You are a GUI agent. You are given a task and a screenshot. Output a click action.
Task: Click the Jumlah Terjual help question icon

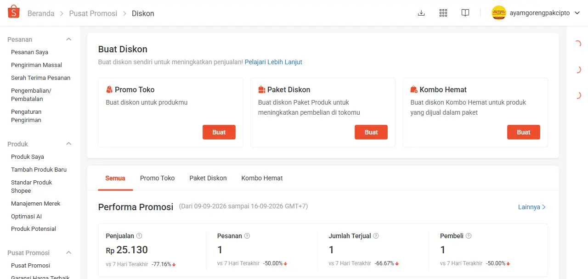click(376, 236)
